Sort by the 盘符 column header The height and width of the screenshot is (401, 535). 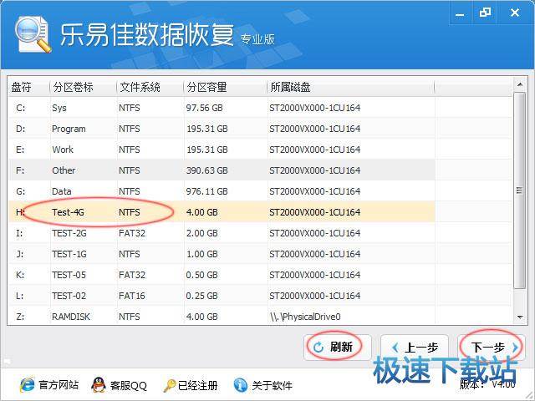click(x=28, y=87)
